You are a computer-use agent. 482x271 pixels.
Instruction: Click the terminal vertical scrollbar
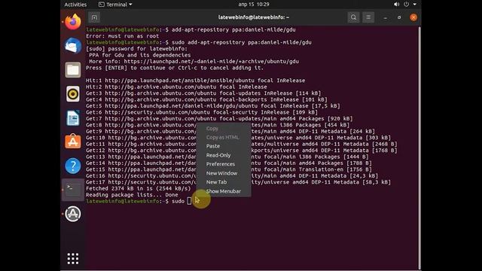tap(419, 148)
